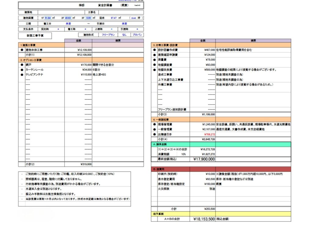Select the 最終金額(税込) amount ¥17,900,000
The width and height of the screenshot is (313, 227).
pos(204,159)
